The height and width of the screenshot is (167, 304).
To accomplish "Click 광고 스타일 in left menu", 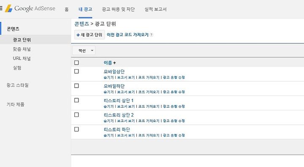I will [x=17, y=85].
